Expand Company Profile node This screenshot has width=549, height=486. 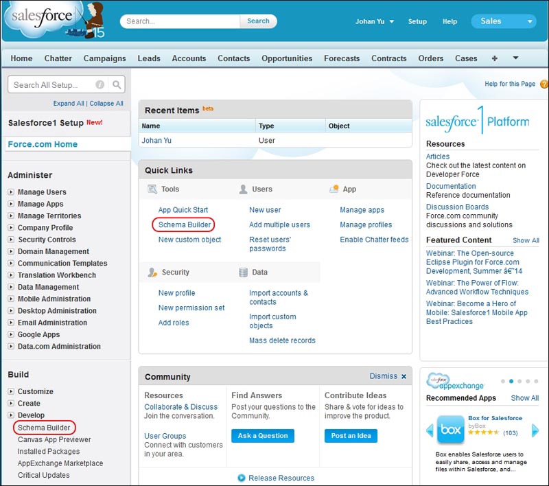[x=11, y=228]
